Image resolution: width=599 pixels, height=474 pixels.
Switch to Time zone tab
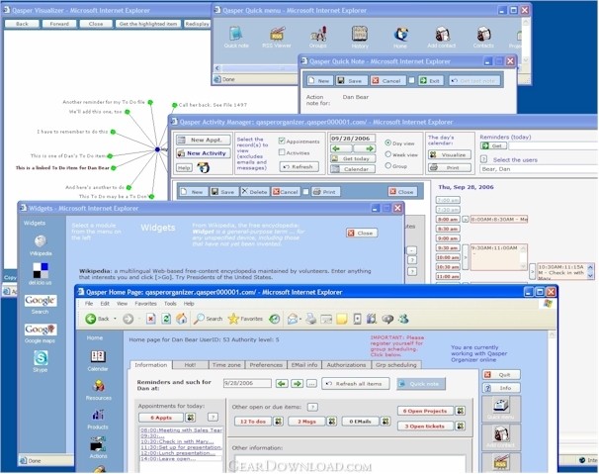tap(226, 365)
